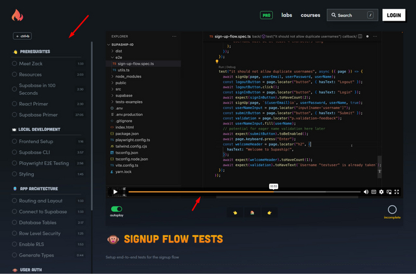Open the Playwright E2E Testing lesson

click(x=44, y=163)
